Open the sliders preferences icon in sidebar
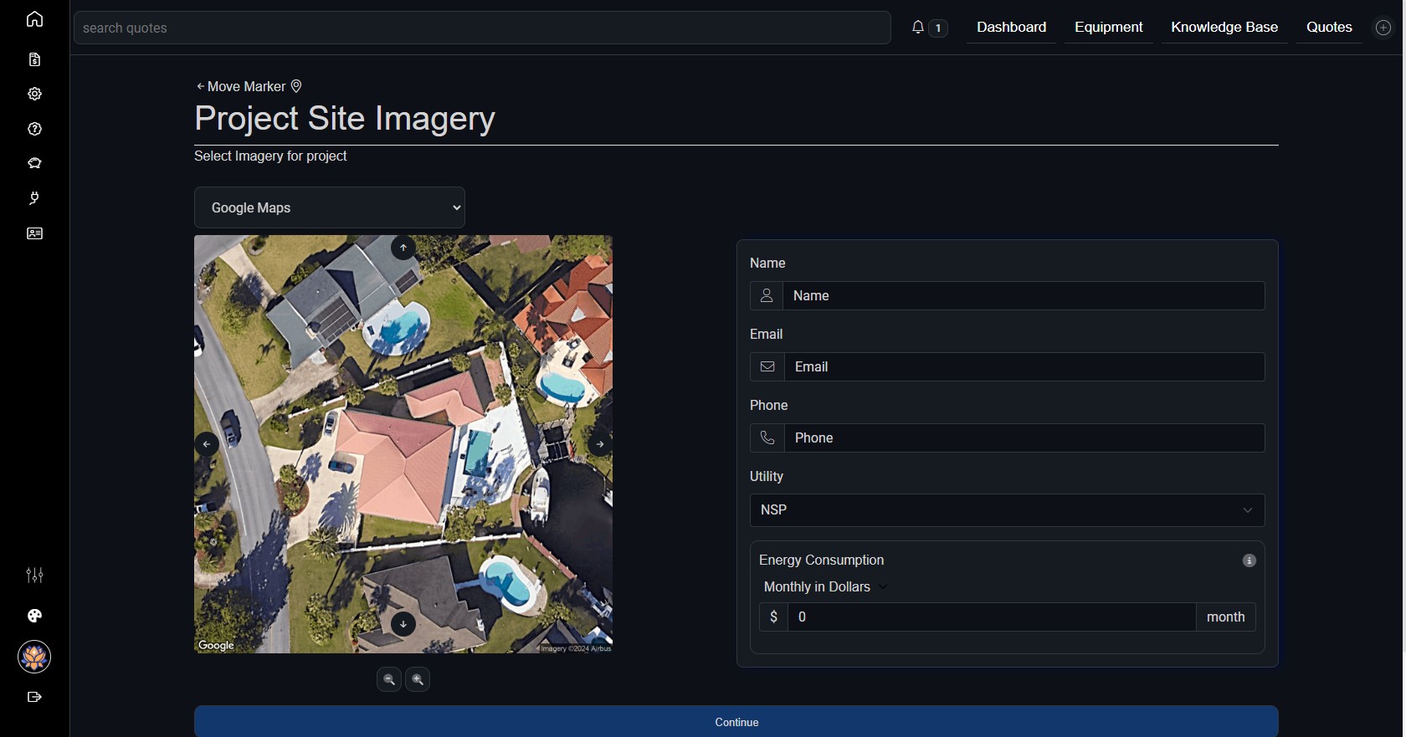1406x737 pixels. point(34,575)
